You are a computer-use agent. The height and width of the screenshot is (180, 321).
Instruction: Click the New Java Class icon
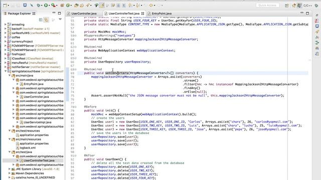point(68,5)
